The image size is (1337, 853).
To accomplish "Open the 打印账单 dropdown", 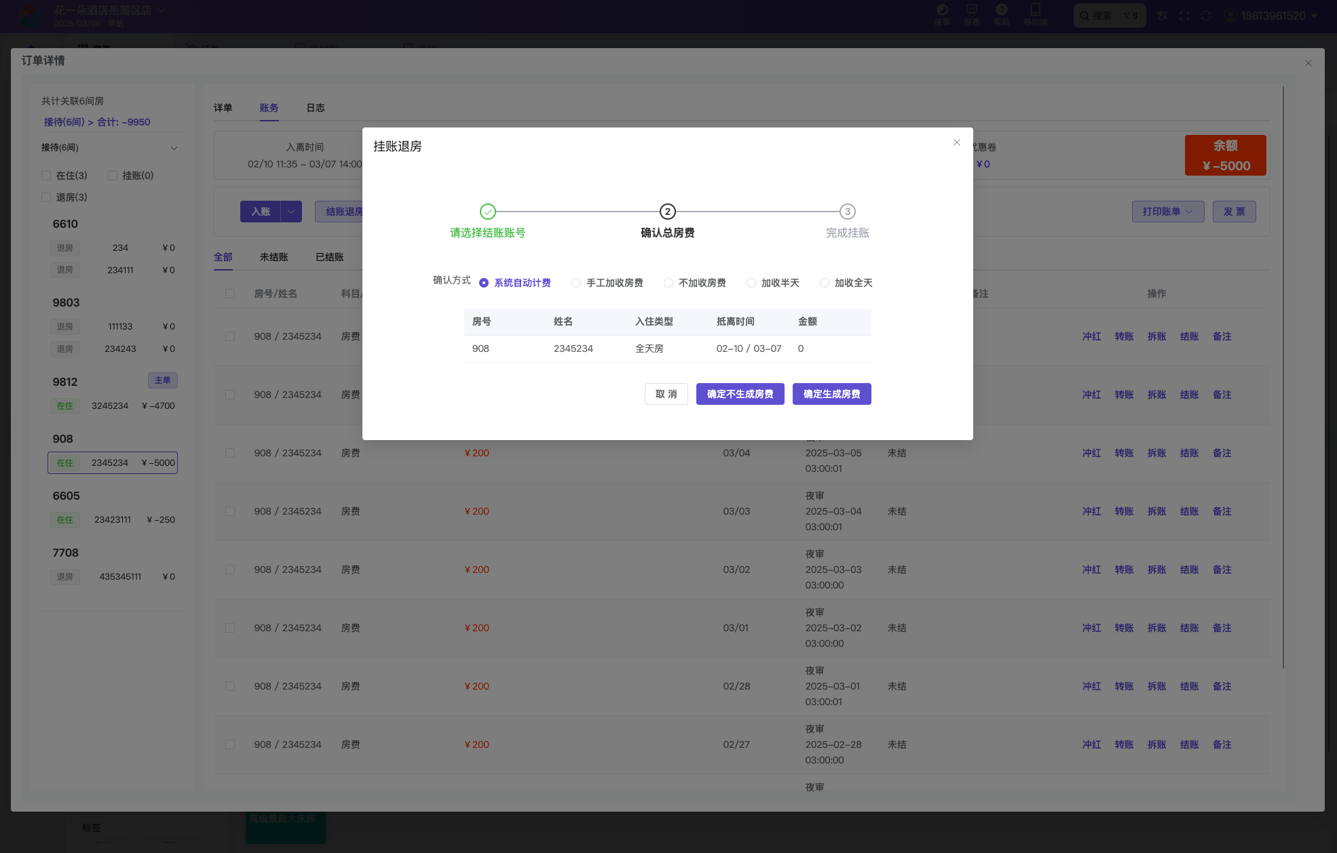I will [x=1167, y=212].
